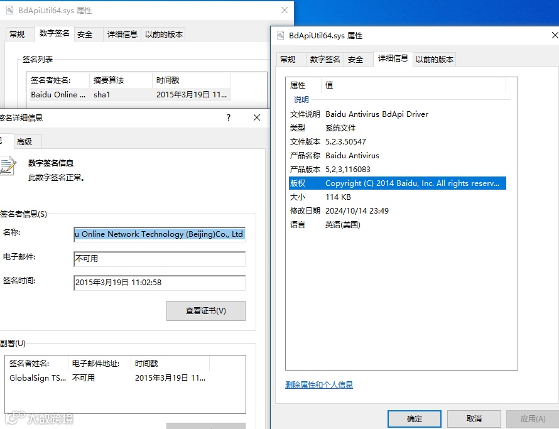This screenshot has height=429, width=559.
Task: Click the 时间戳 column header in 副署 list
Action: (x=170, y=364)
